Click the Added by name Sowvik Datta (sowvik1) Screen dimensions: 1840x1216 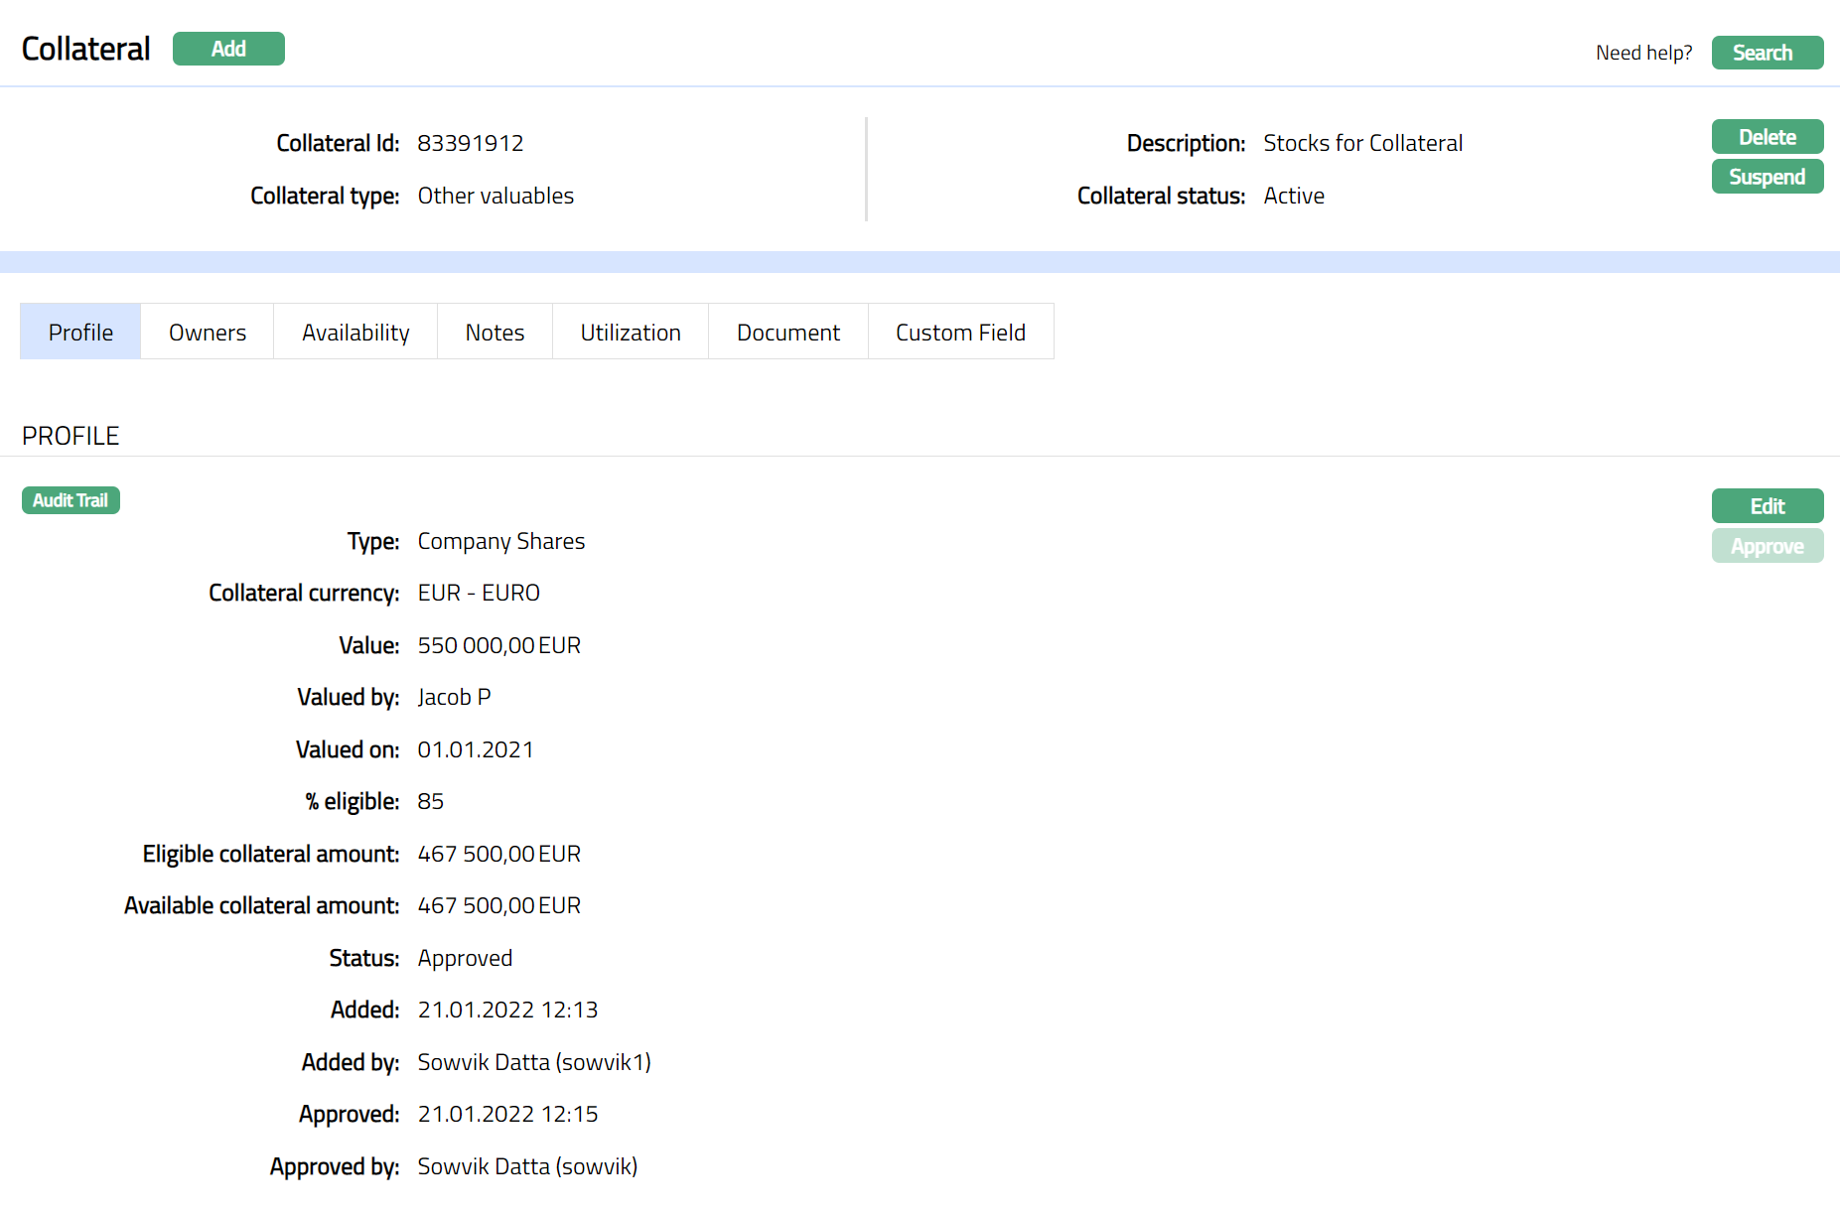(x=534, y=1062)
